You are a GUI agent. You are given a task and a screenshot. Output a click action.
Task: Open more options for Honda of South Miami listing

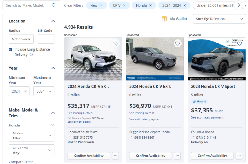116,156
